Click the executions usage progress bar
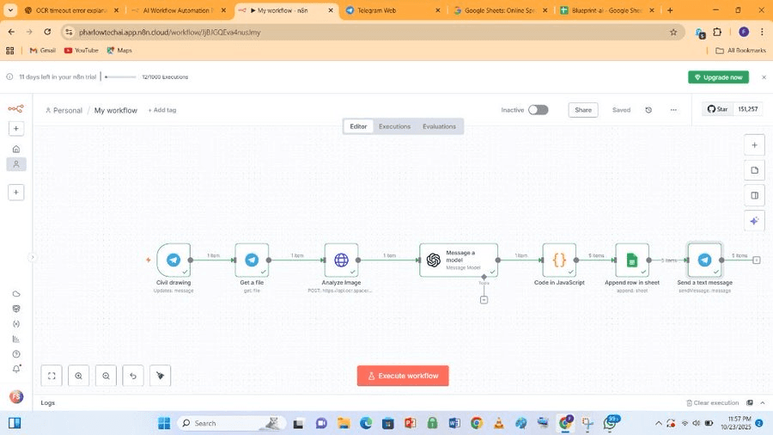The height and width of the screenshot is (435, 773). tap(120, 77)
